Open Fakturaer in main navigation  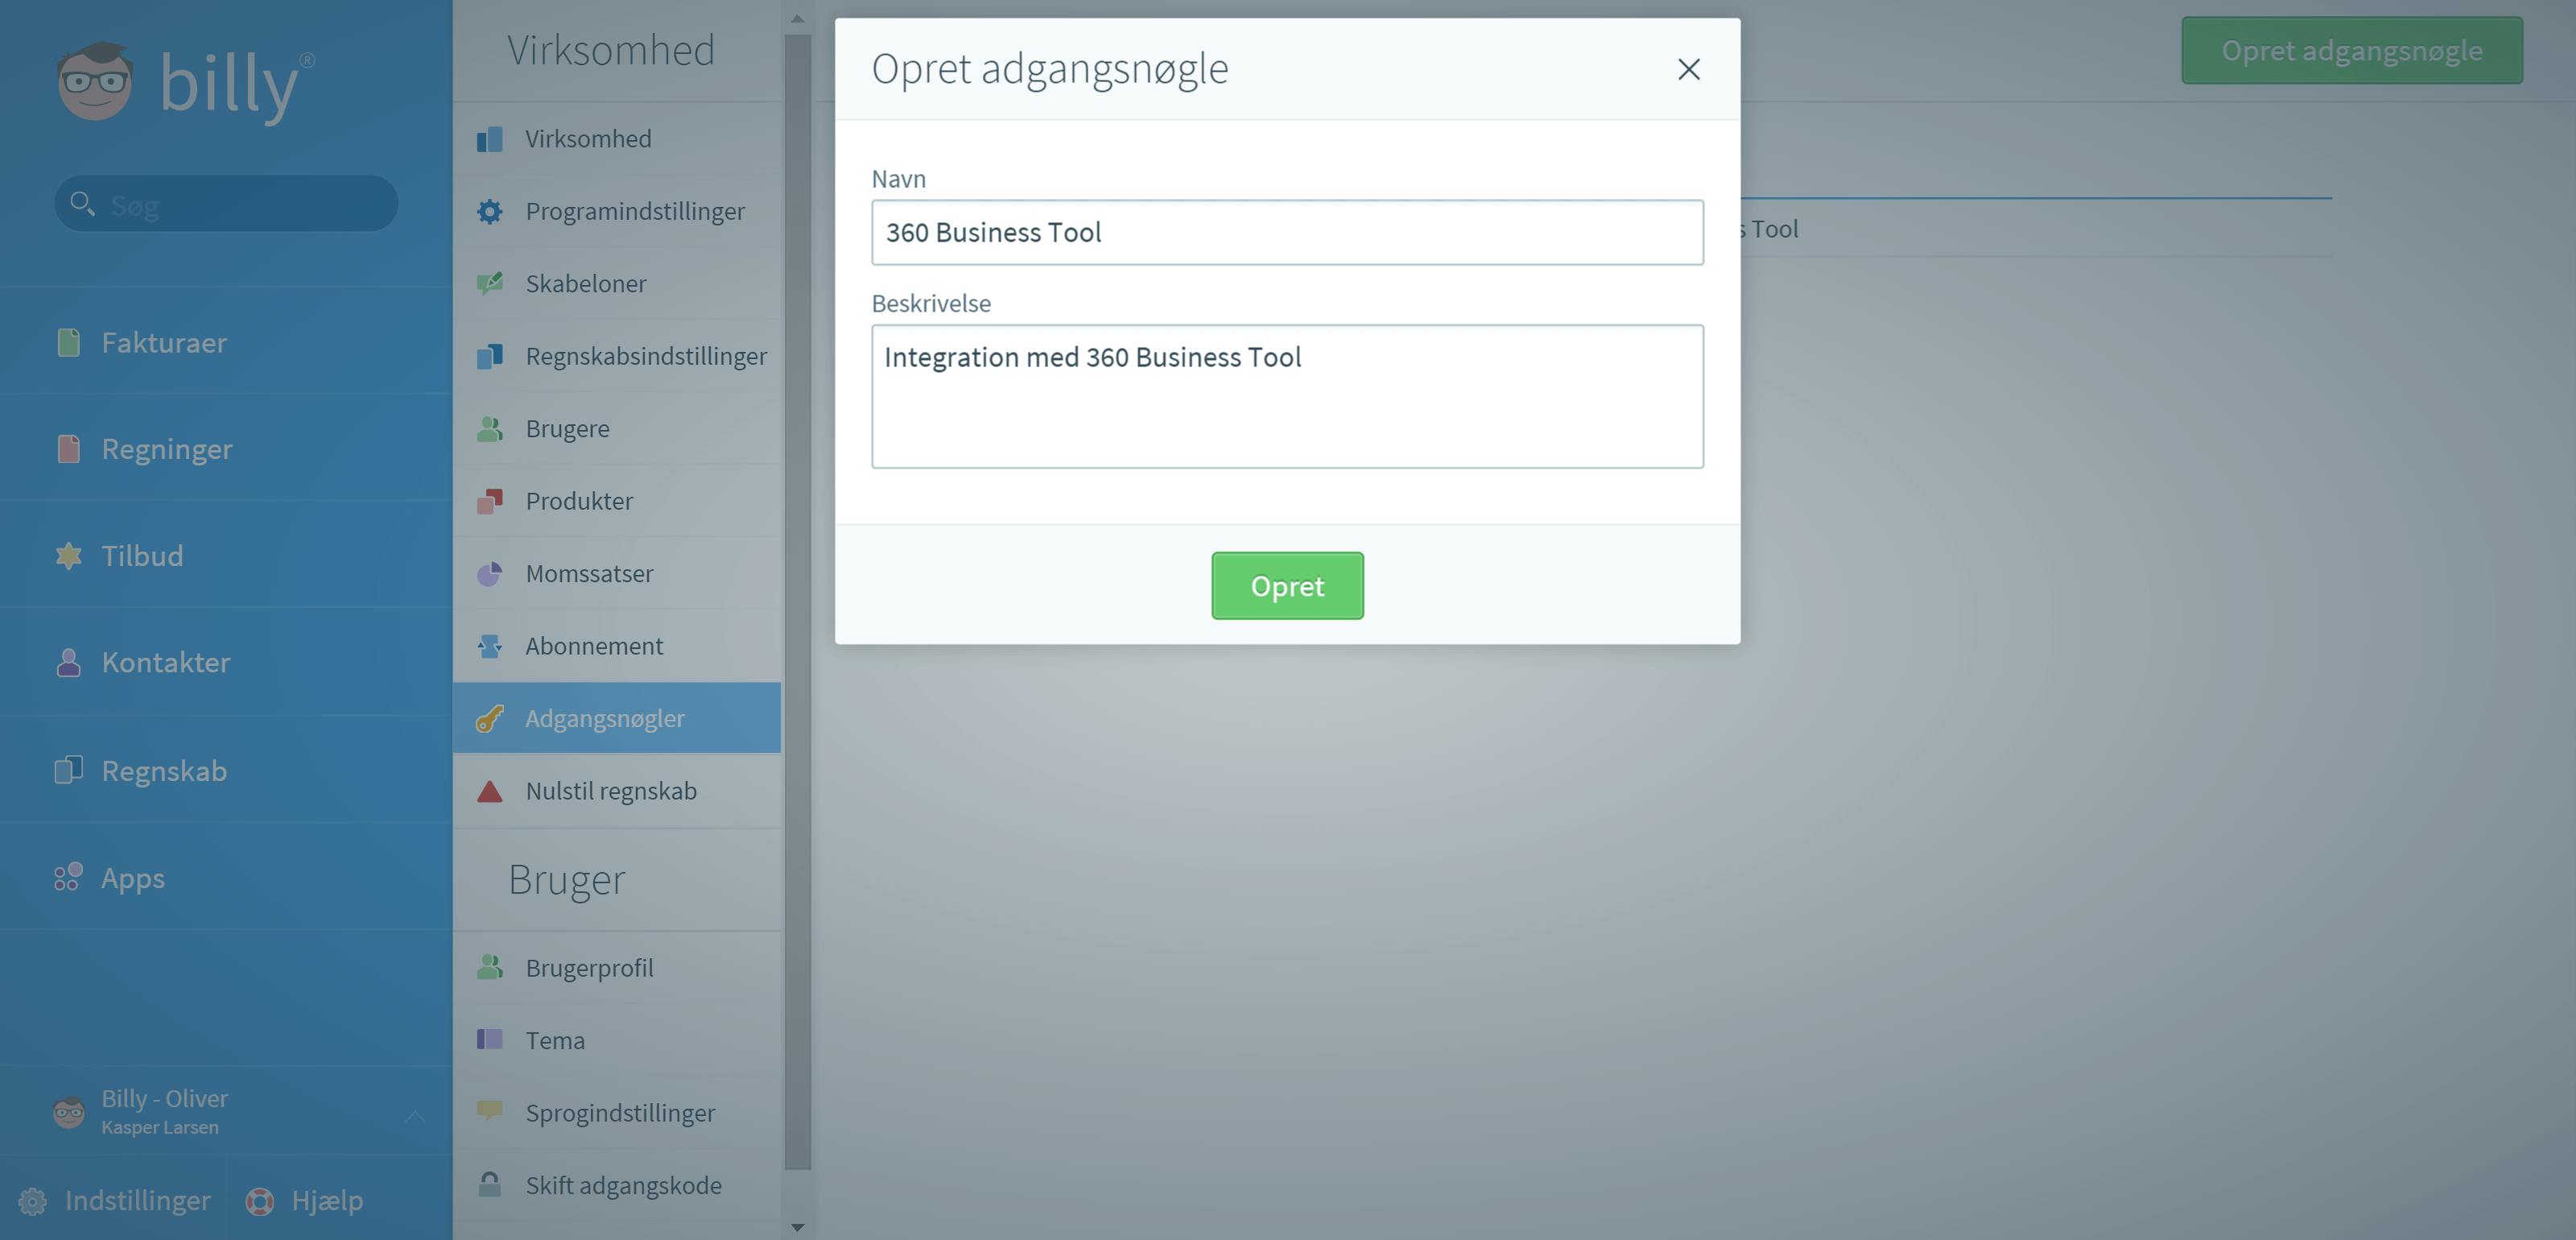click(x=226, y=342)
